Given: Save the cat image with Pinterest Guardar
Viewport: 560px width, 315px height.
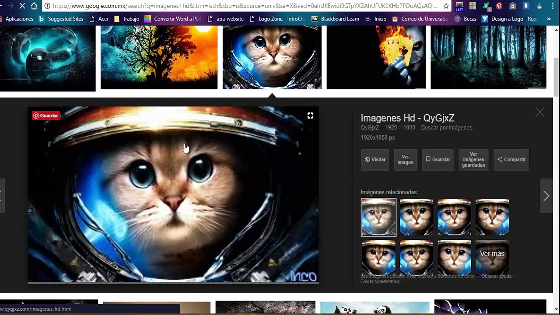Looking at the screenshot, I should click(x=45, y=115).
